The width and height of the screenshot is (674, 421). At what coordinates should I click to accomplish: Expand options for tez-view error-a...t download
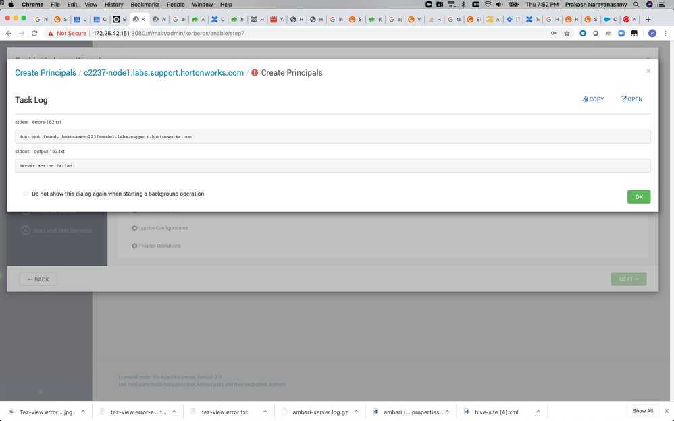[174, 412]
